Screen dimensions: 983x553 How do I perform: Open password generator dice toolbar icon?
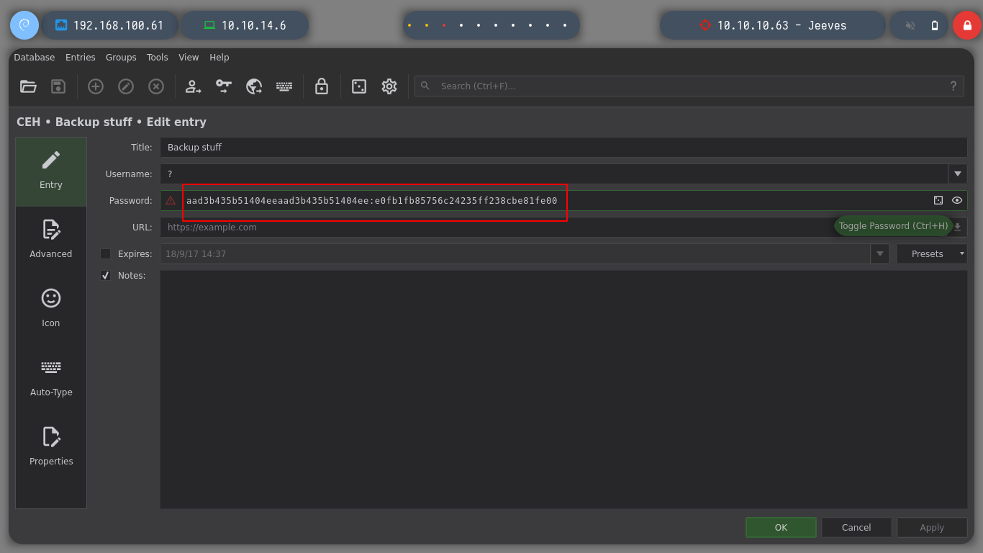pyautogui.click(x=359, y=86)
